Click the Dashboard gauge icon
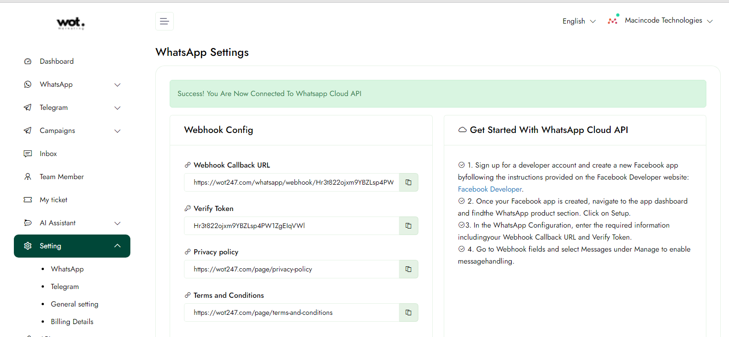729x337 pixels. tap(28, 61)
